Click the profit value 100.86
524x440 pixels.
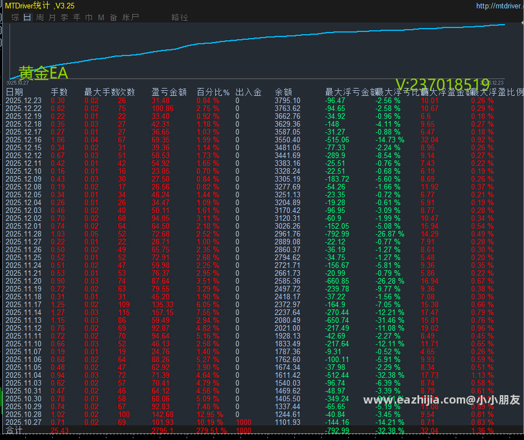point(163,108)
